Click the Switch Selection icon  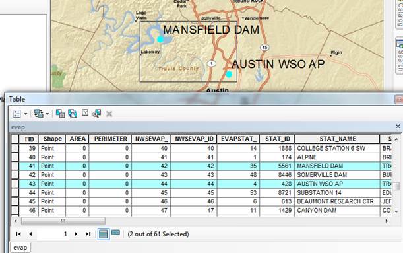[73, 114]
